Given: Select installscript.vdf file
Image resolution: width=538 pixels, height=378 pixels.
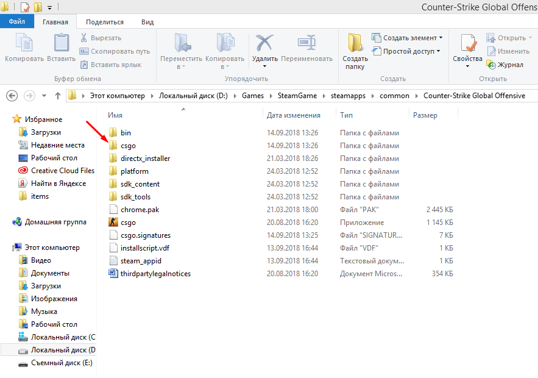Looking at the screenshot, I should pyautogui.click(x=139, y=248).
